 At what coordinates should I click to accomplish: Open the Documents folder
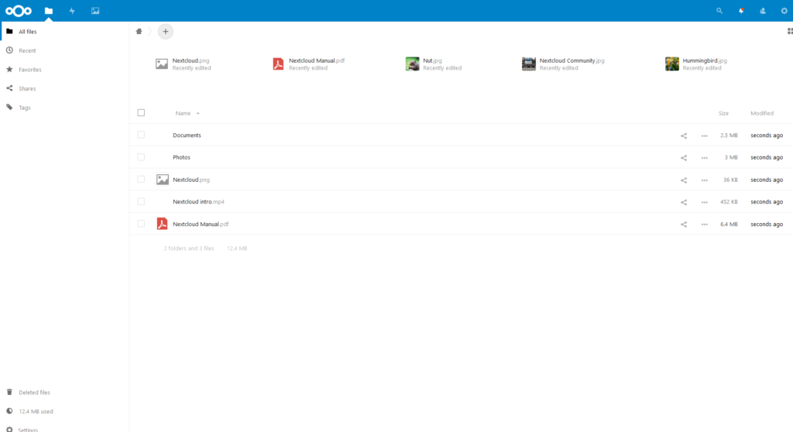click(187, 135)
